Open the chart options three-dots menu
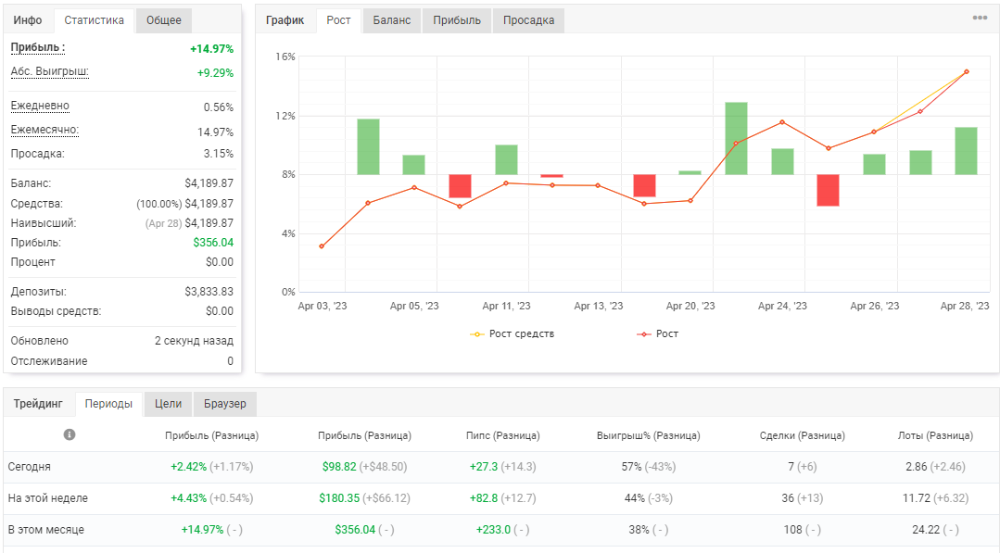1000x553 pixels. pos(980,18)
